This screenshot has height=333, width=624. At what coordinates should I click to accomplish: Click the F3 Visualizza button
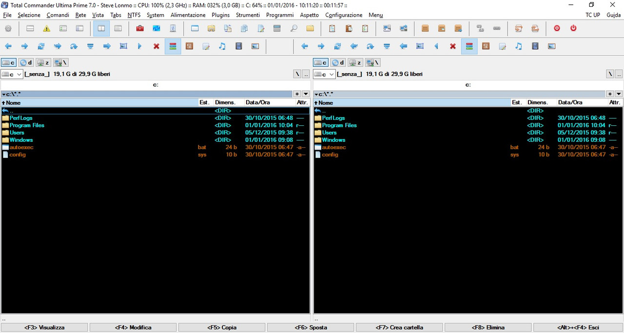(44, 328)
